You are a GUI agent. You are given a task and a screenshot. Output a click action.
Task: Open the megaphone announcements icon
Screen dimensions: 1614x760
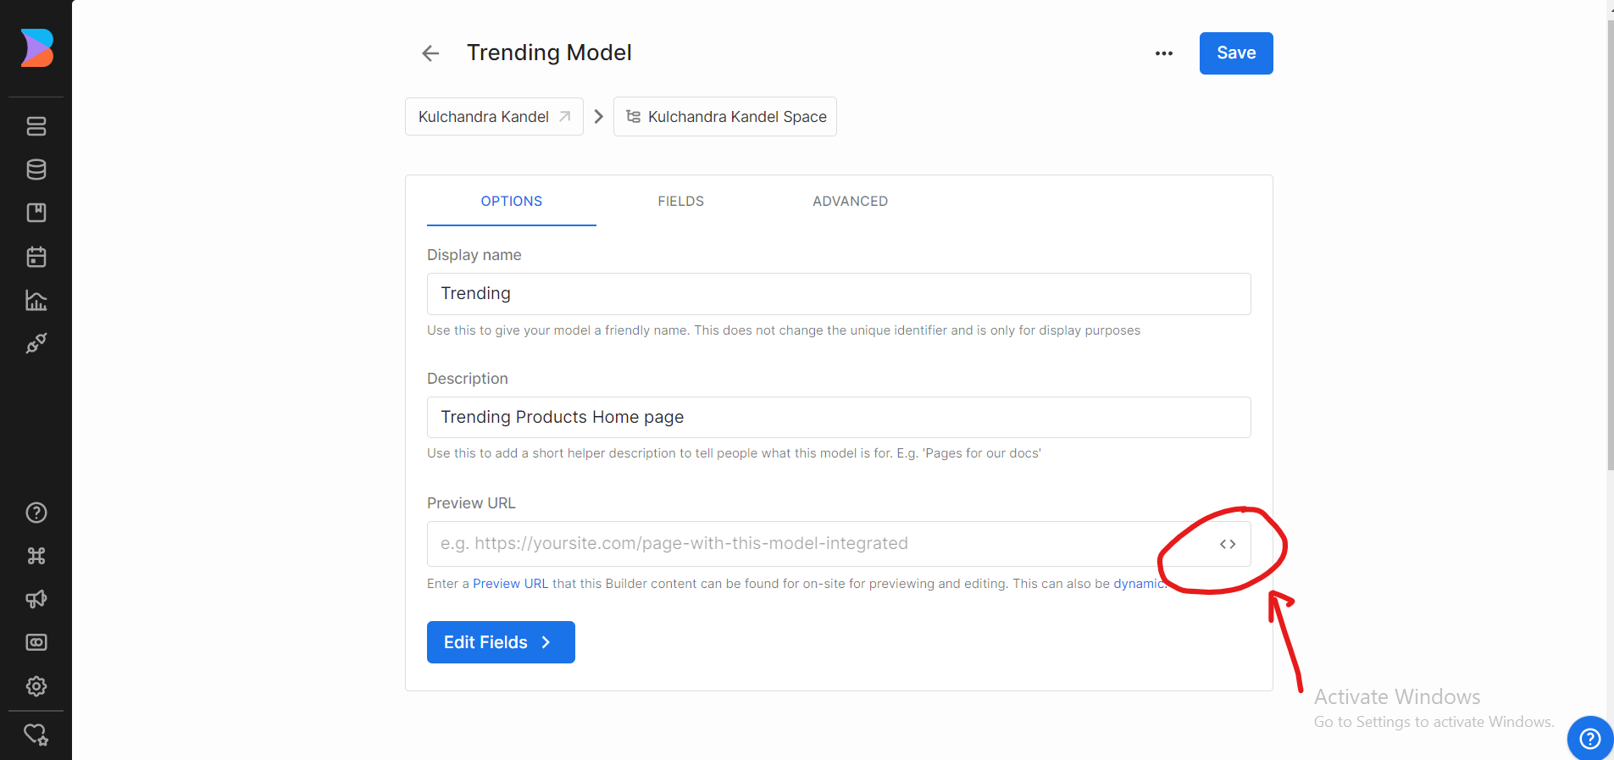coord(36,599)
